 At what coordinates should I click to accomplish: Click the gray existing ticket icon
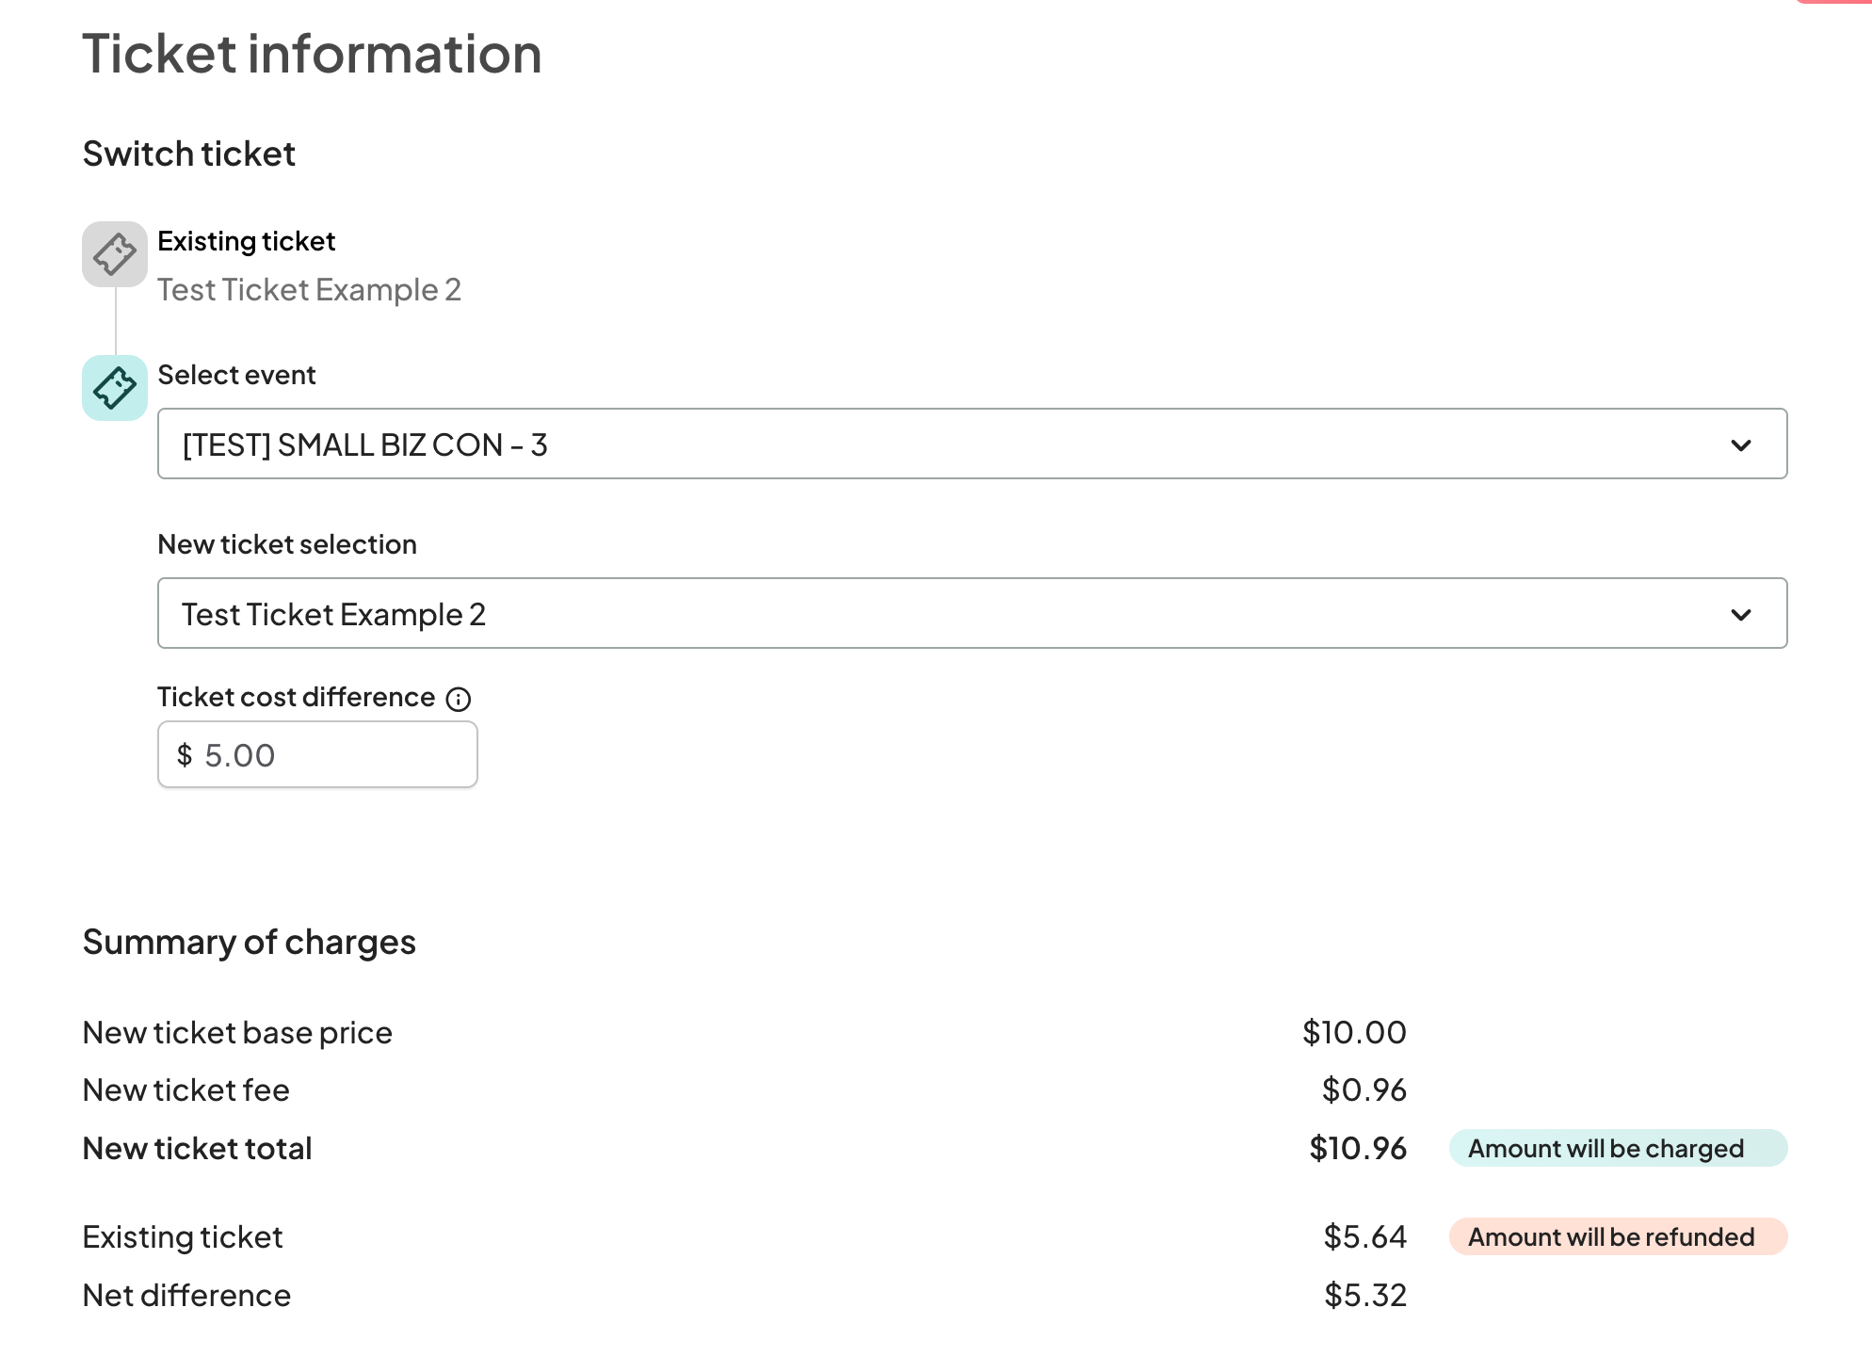[114, 254]
